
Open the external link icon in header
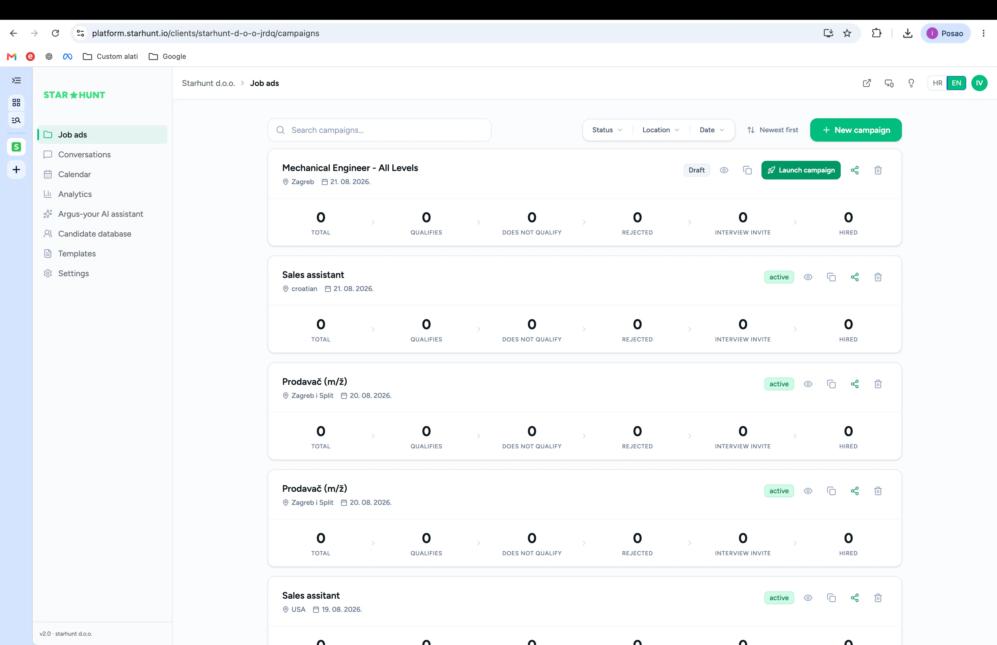pyautogui.click(x=867, y=83)
